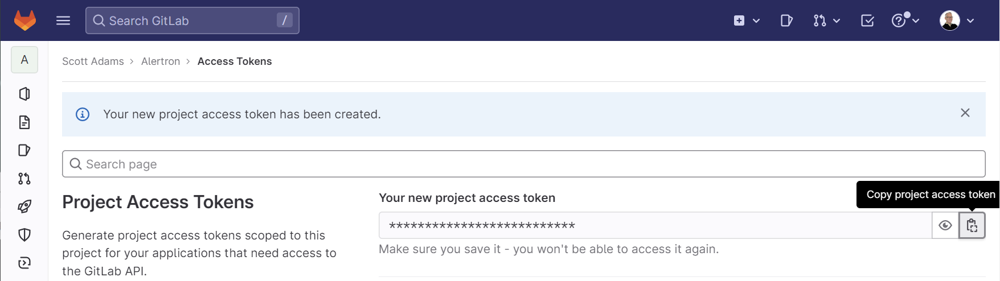Open Security shield icon in sidebar

(x=24, y=234)
